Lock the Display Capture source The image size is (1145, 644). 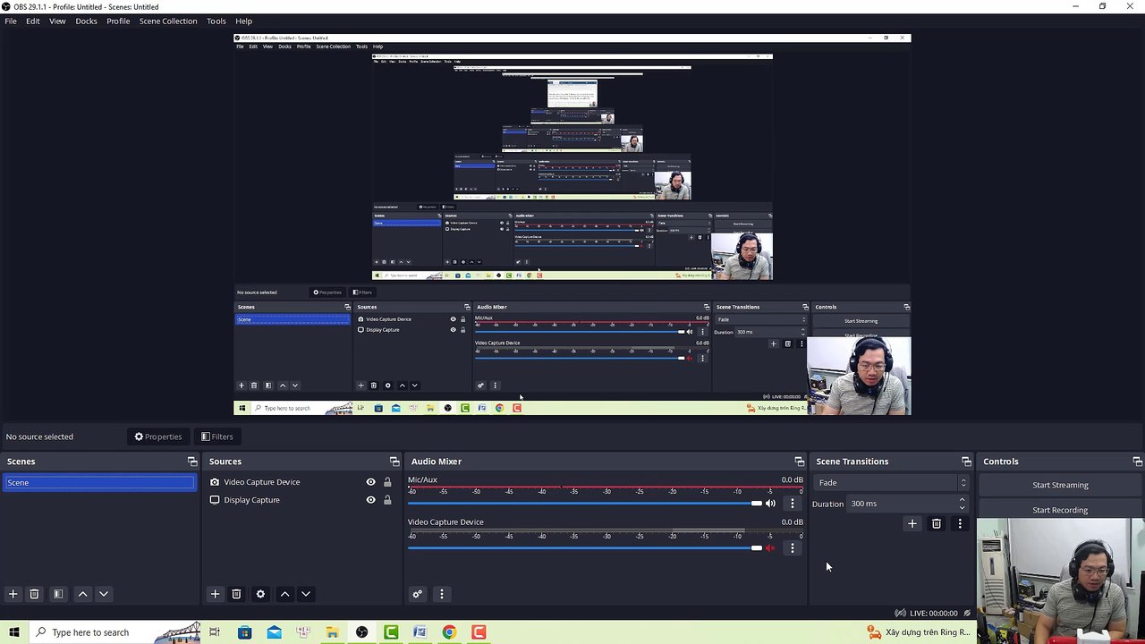click(387, 500)
